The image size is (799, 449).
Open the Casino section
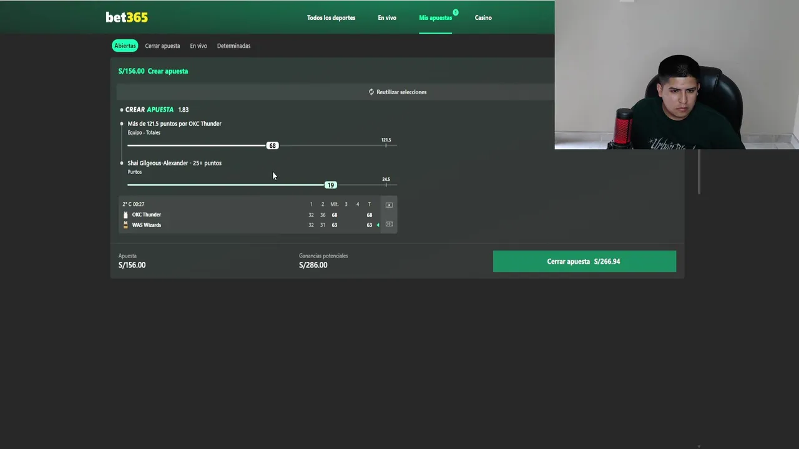483,17
